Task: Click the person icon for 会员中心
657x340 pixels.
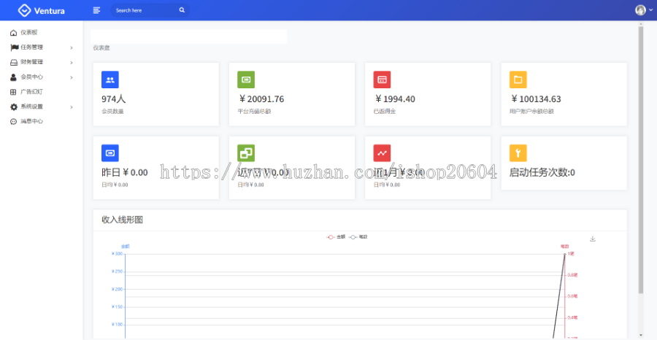Action: pyautogui.click(x=13, y=77)
